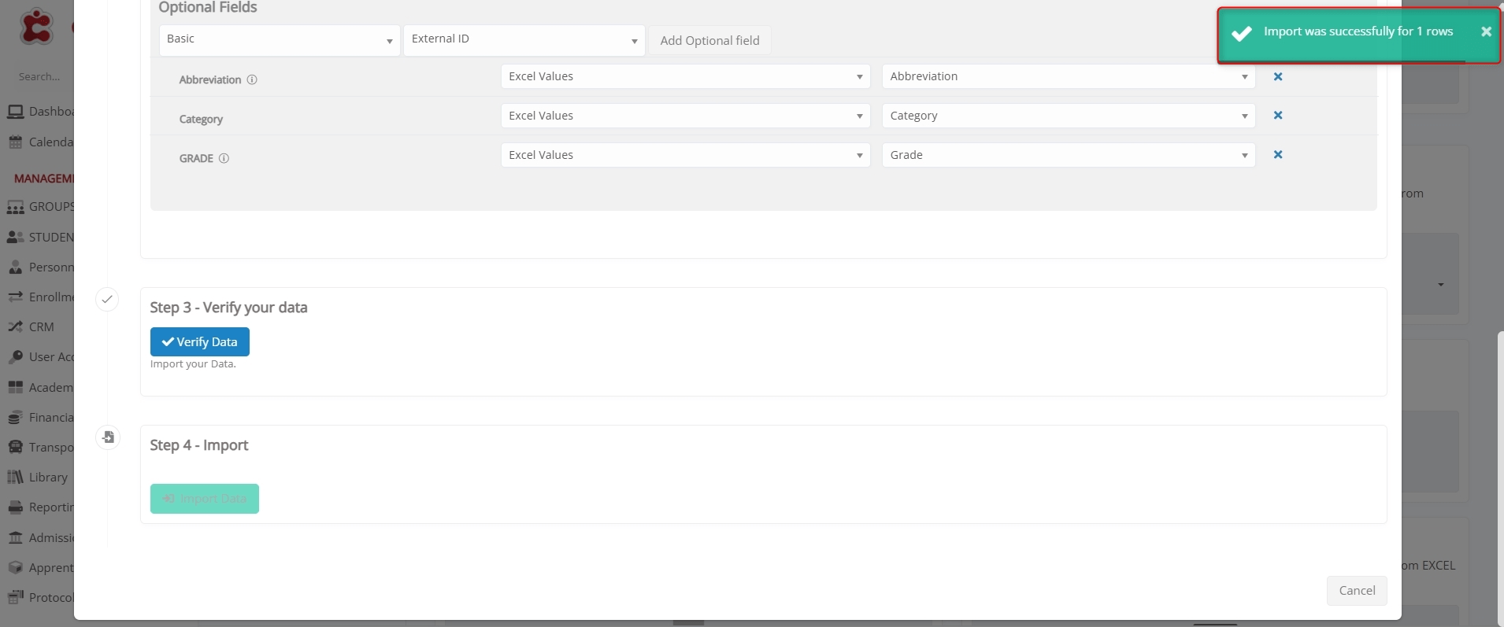The image size is (1504, 627).
Task: Open the Abbreviation column mapping dropdown
Action: pyautogui.click(x=1068, y=76)
